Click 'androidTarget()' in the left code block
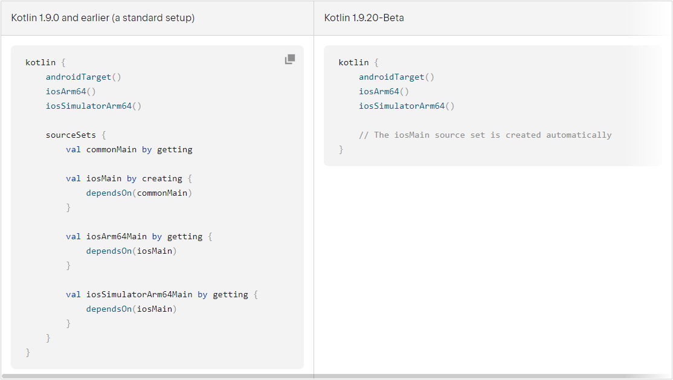 click(84, 77)
